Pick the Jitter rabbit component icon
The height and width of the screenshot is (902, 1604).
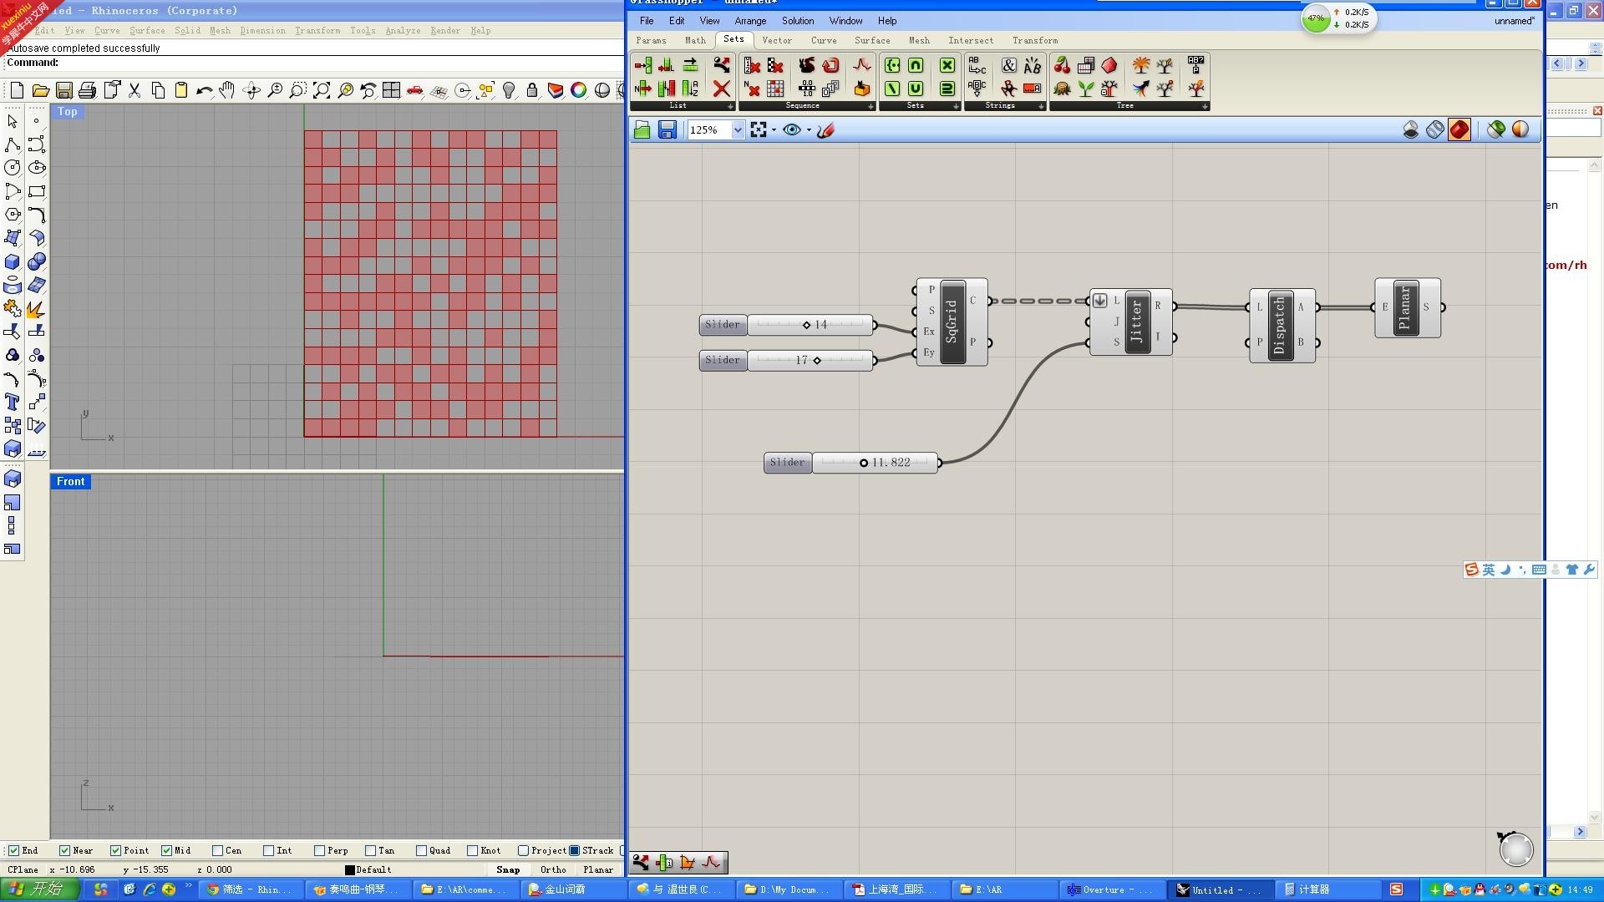tap(806, 65)
